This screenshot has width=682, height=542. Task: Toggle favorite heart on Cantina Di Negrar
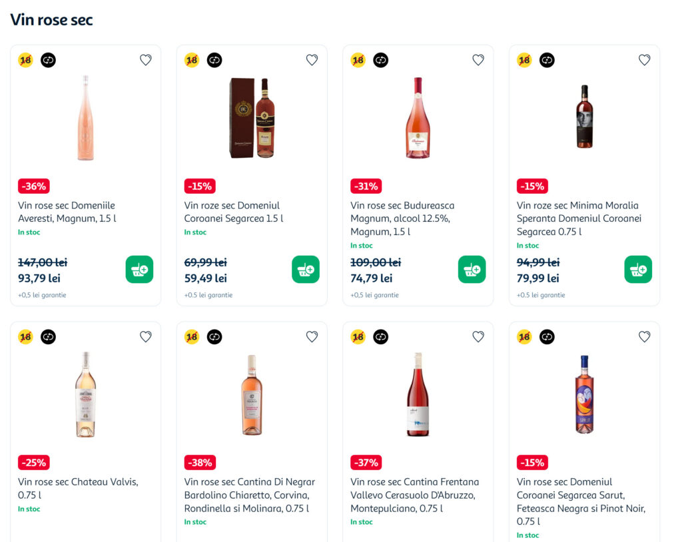point(312,337)
